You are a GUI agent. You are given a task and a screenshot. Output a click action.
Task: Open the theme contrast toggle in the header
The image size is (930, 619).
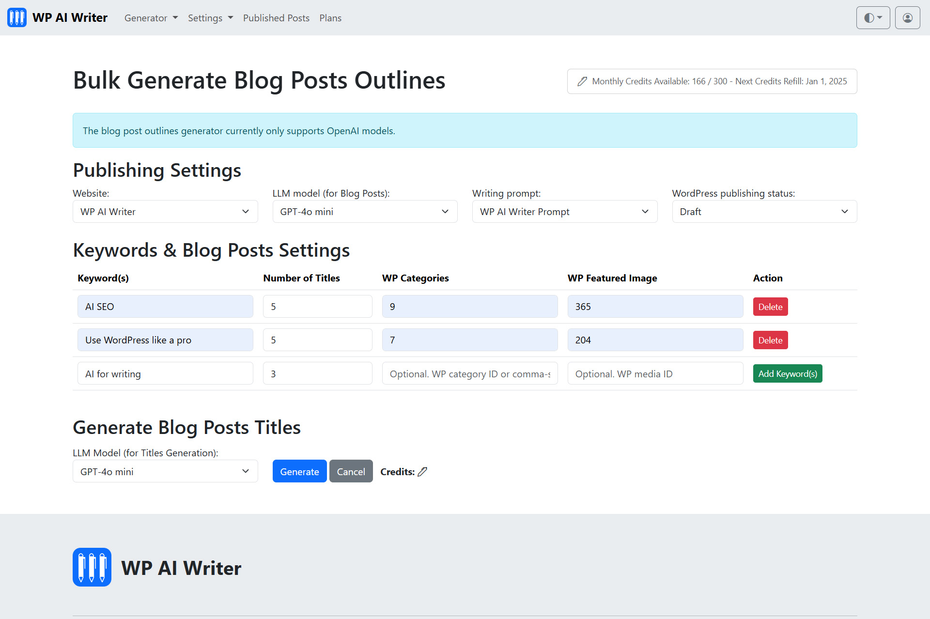coord(873,17)
